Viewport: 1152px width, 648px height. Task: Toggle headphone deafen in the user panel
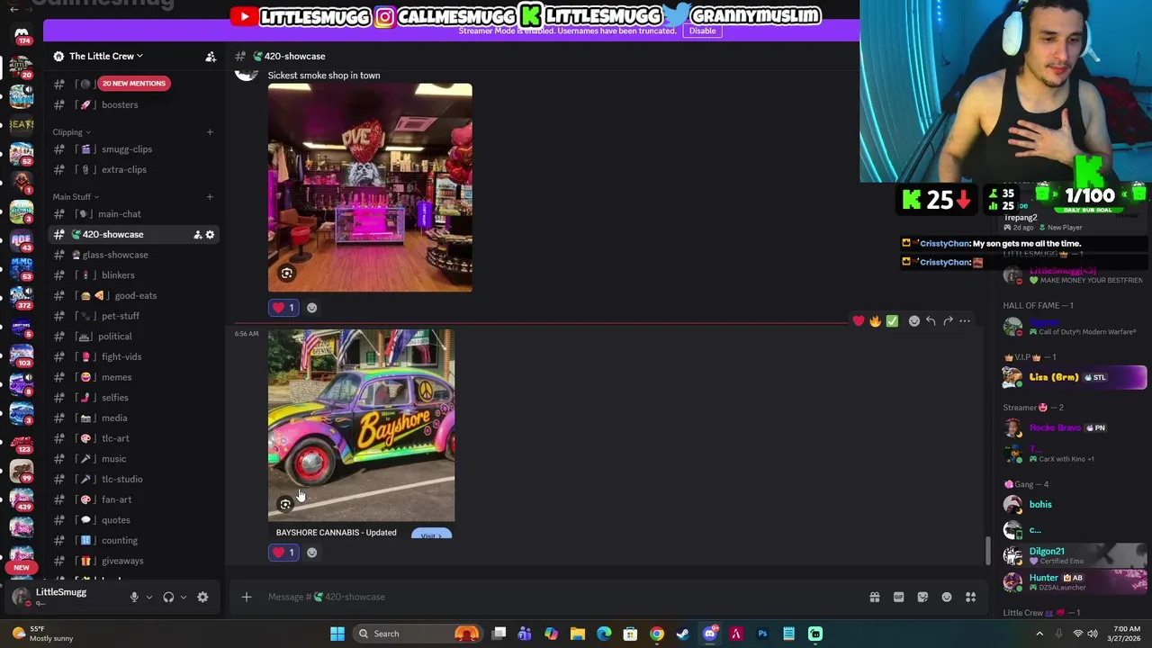click(x=168, y=597)
